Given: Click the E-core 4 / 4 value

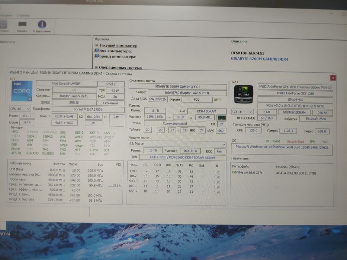Looking at the screenshot, I should (27, 122).
